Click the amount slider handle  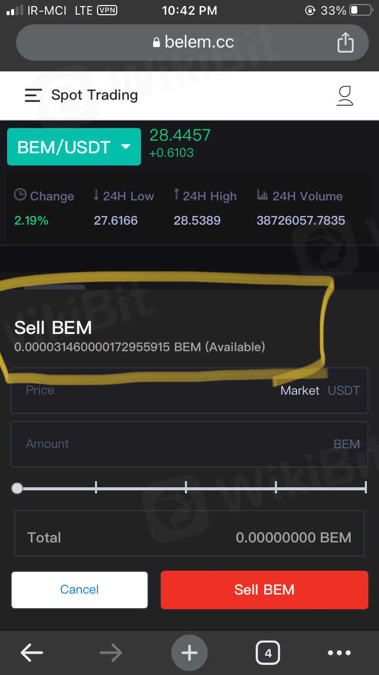point(17,488)
